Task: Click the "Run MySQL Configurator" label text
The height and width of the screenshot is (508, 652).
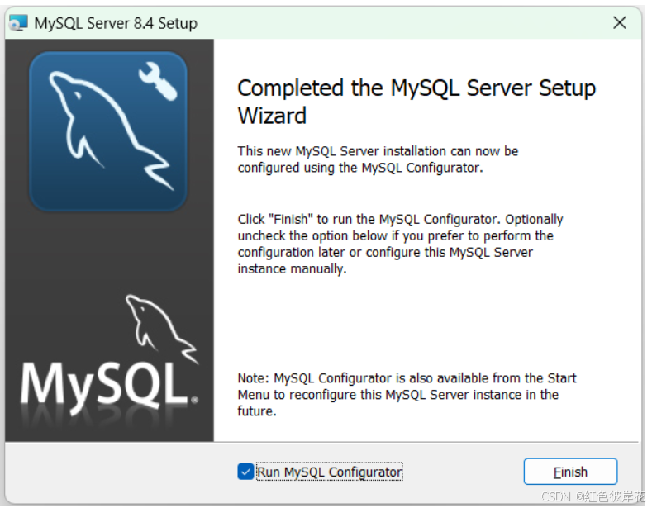Action: [x=330, y=472]
